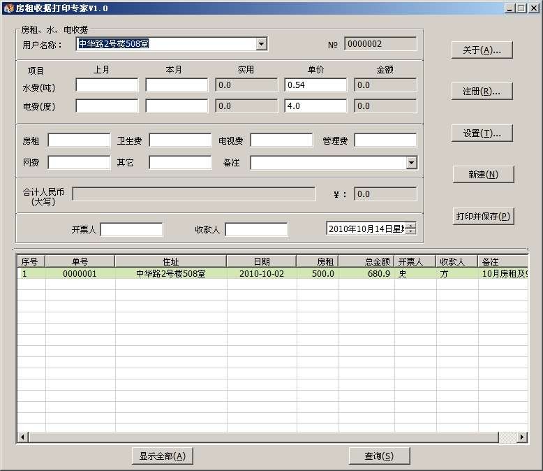
Task: Sort by 开票人 column header
Action: click(x=415, y=261)
